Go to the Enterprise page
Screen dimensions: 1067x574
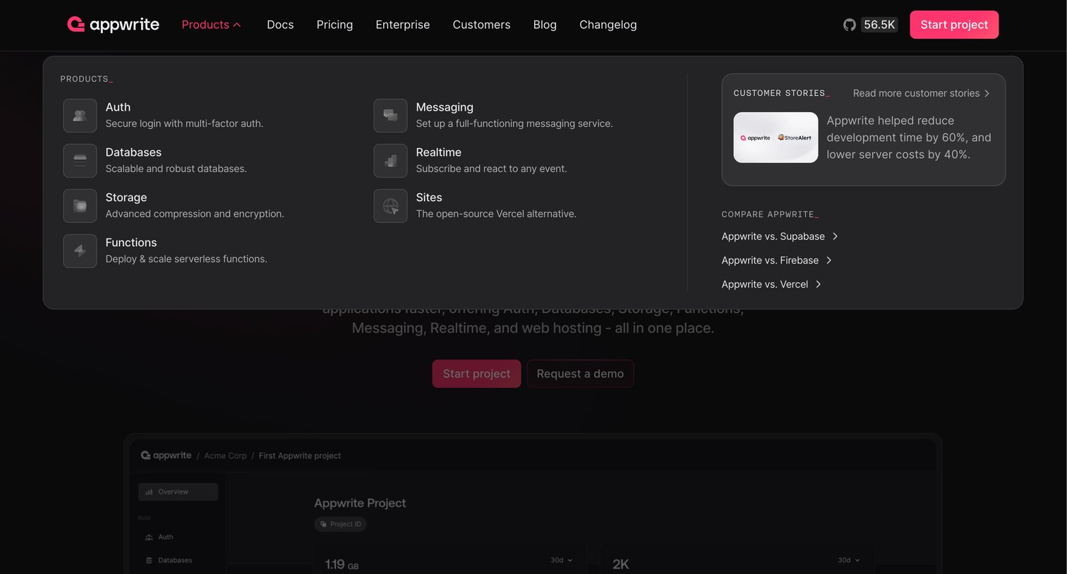pos(402,25)
